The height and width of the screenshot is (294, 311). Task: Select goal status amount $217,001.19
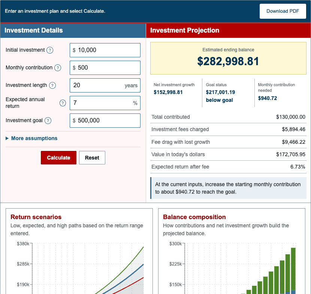click(x=220, y=92)
